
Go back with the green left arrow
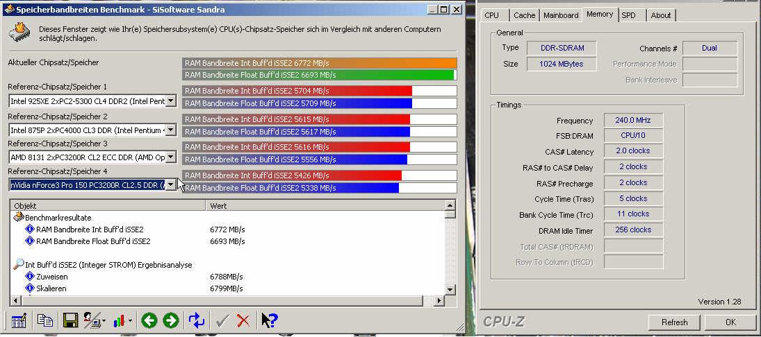click(149, 320)
